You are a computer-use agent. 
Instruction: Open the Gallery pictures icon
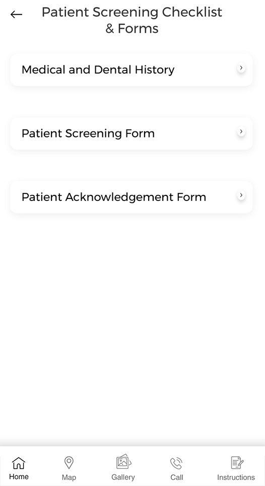coord(123,461)
